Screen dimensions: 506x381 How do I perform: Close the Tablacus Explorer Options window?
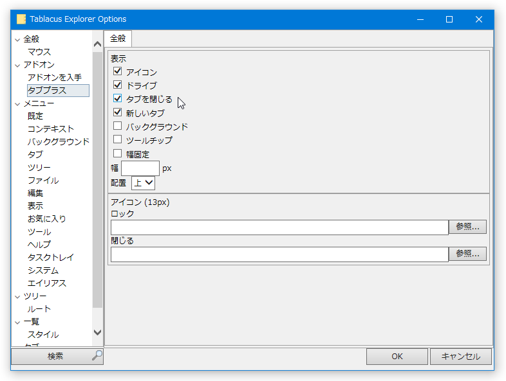point(479,20)
